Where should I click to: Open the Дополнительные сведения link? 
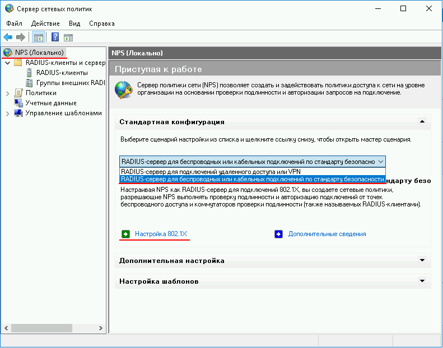click(327, 234)
